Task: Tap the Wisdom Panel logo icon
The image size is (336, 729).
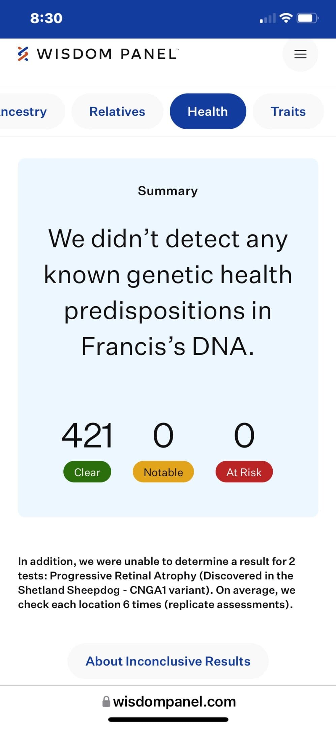Action: (23, 54)
